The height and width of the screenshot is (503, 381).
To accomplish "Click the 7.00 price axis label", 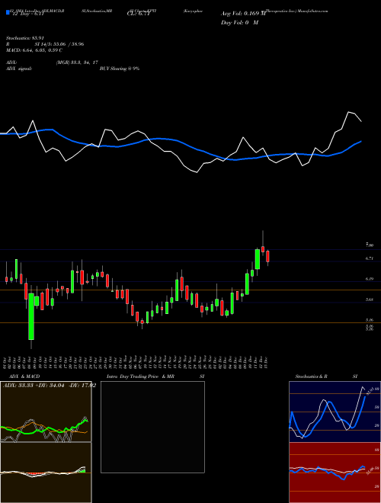I will point(370,245).
